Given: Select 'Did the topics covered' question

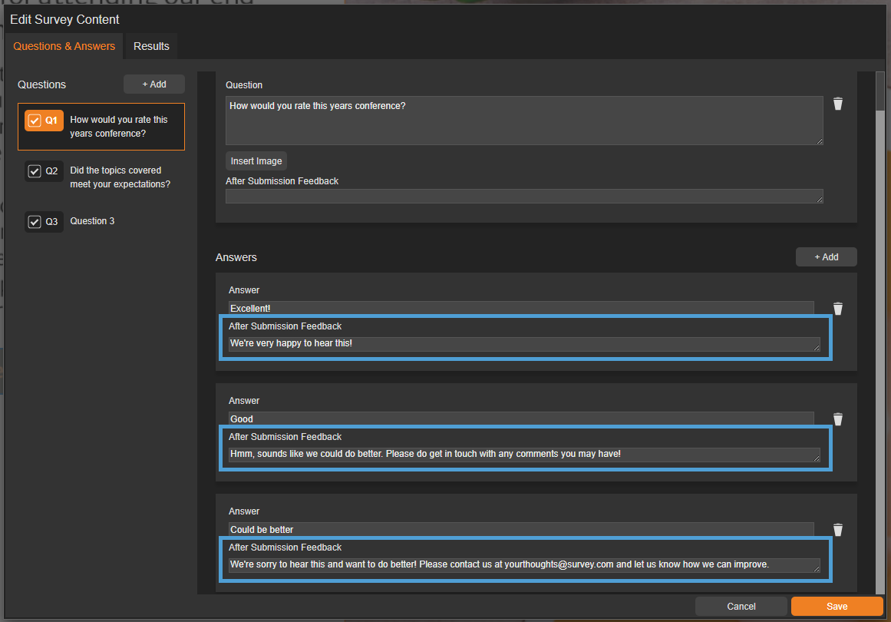Looking at the screenshot, I should coord(120,177).
